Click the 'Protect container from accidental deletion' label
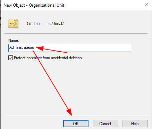152x129 pixels. click(x=48, y=58)
